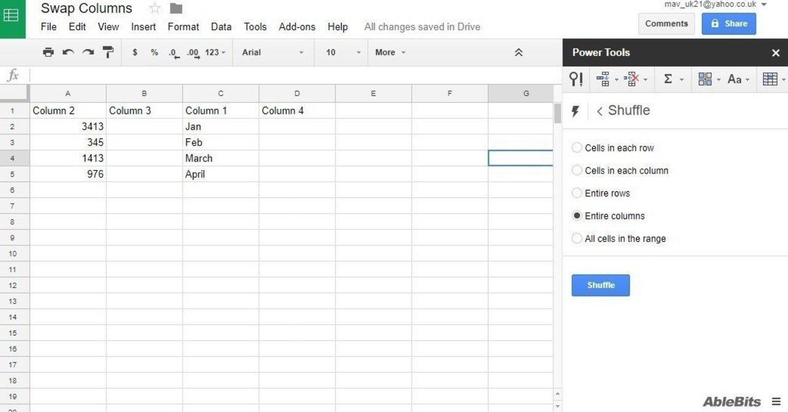Click the Comments button
Image resolution: width=788 pixels, height=412 pixels.
(666, 23)
